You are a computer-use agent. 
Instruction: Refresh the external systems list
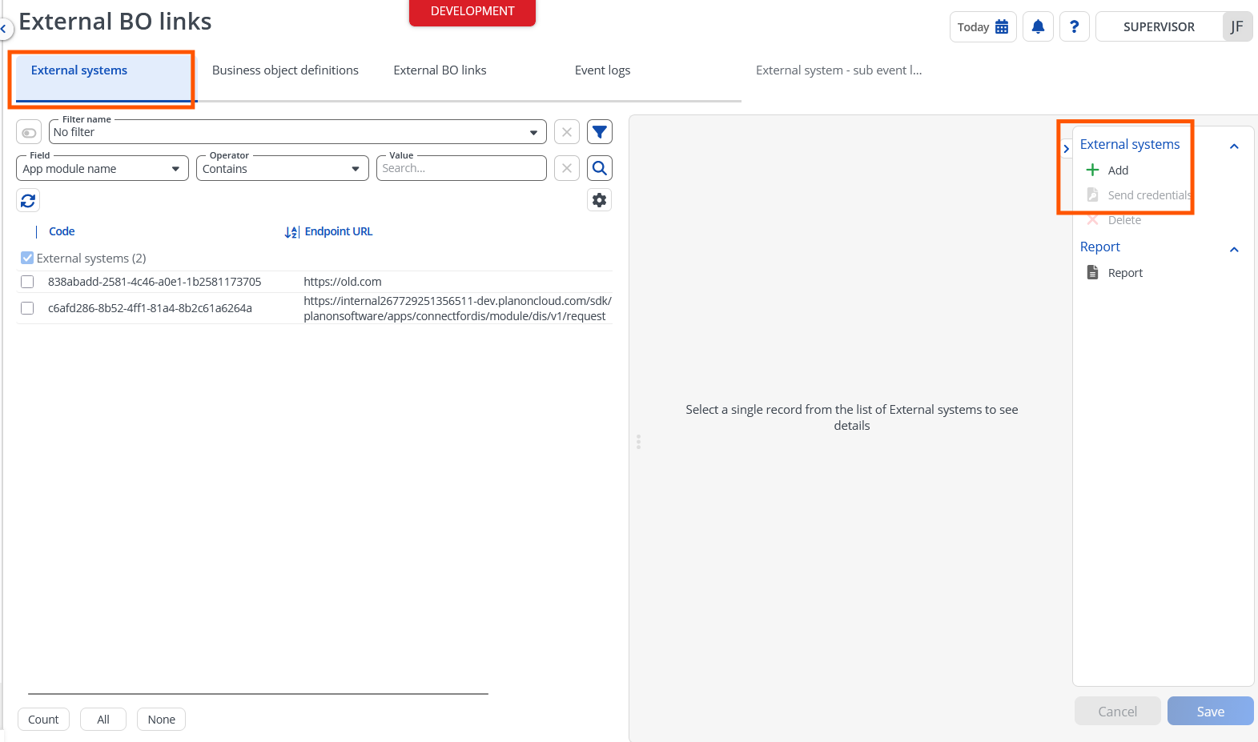[x=28, y=200]
